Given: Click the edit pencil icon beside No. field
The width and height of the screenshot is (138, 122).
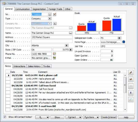Looking at the screenshot, I should [55, 14].
